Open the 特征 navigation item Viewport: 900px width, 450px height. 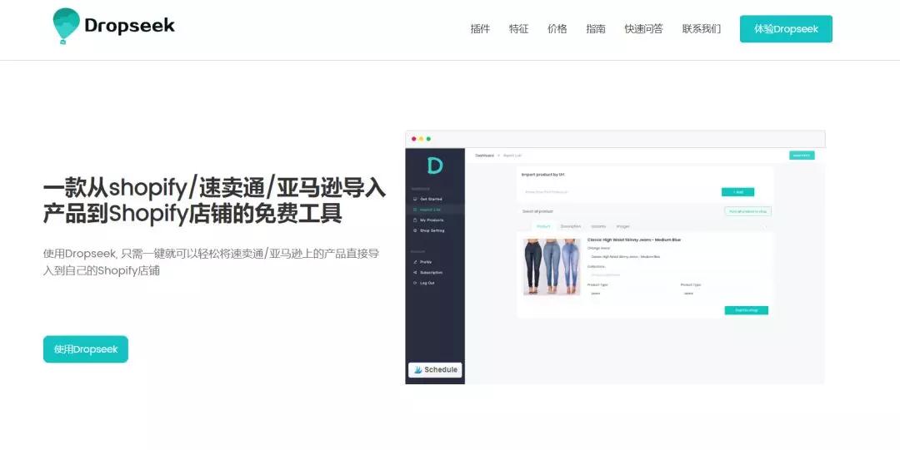pos(518,28)
